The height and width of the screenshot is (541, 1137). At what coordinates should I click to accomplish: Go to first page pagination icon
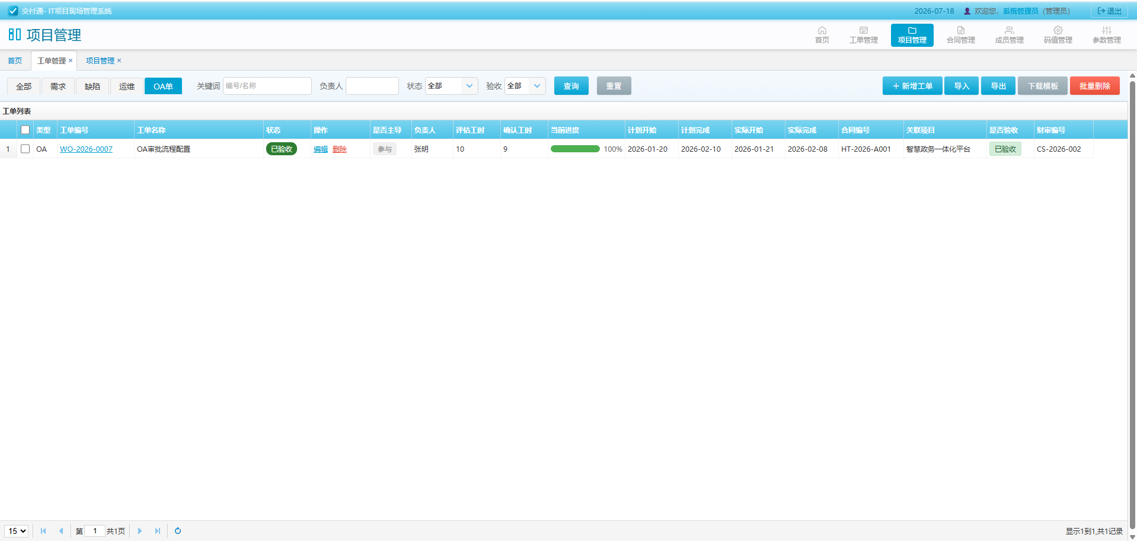43,531
